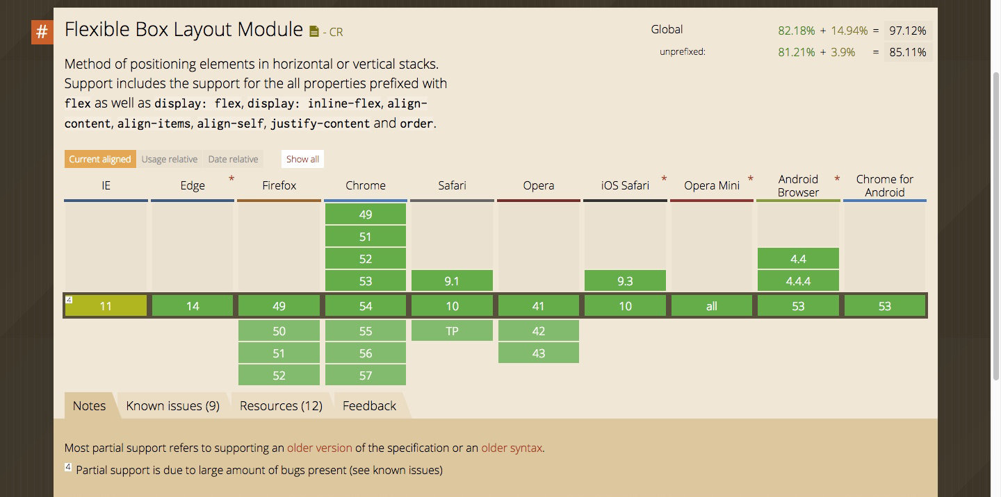Viewport: 1001px width, 497px height.
Task: Click the Android Browser 4.4 cell
Action: [798, 259]
